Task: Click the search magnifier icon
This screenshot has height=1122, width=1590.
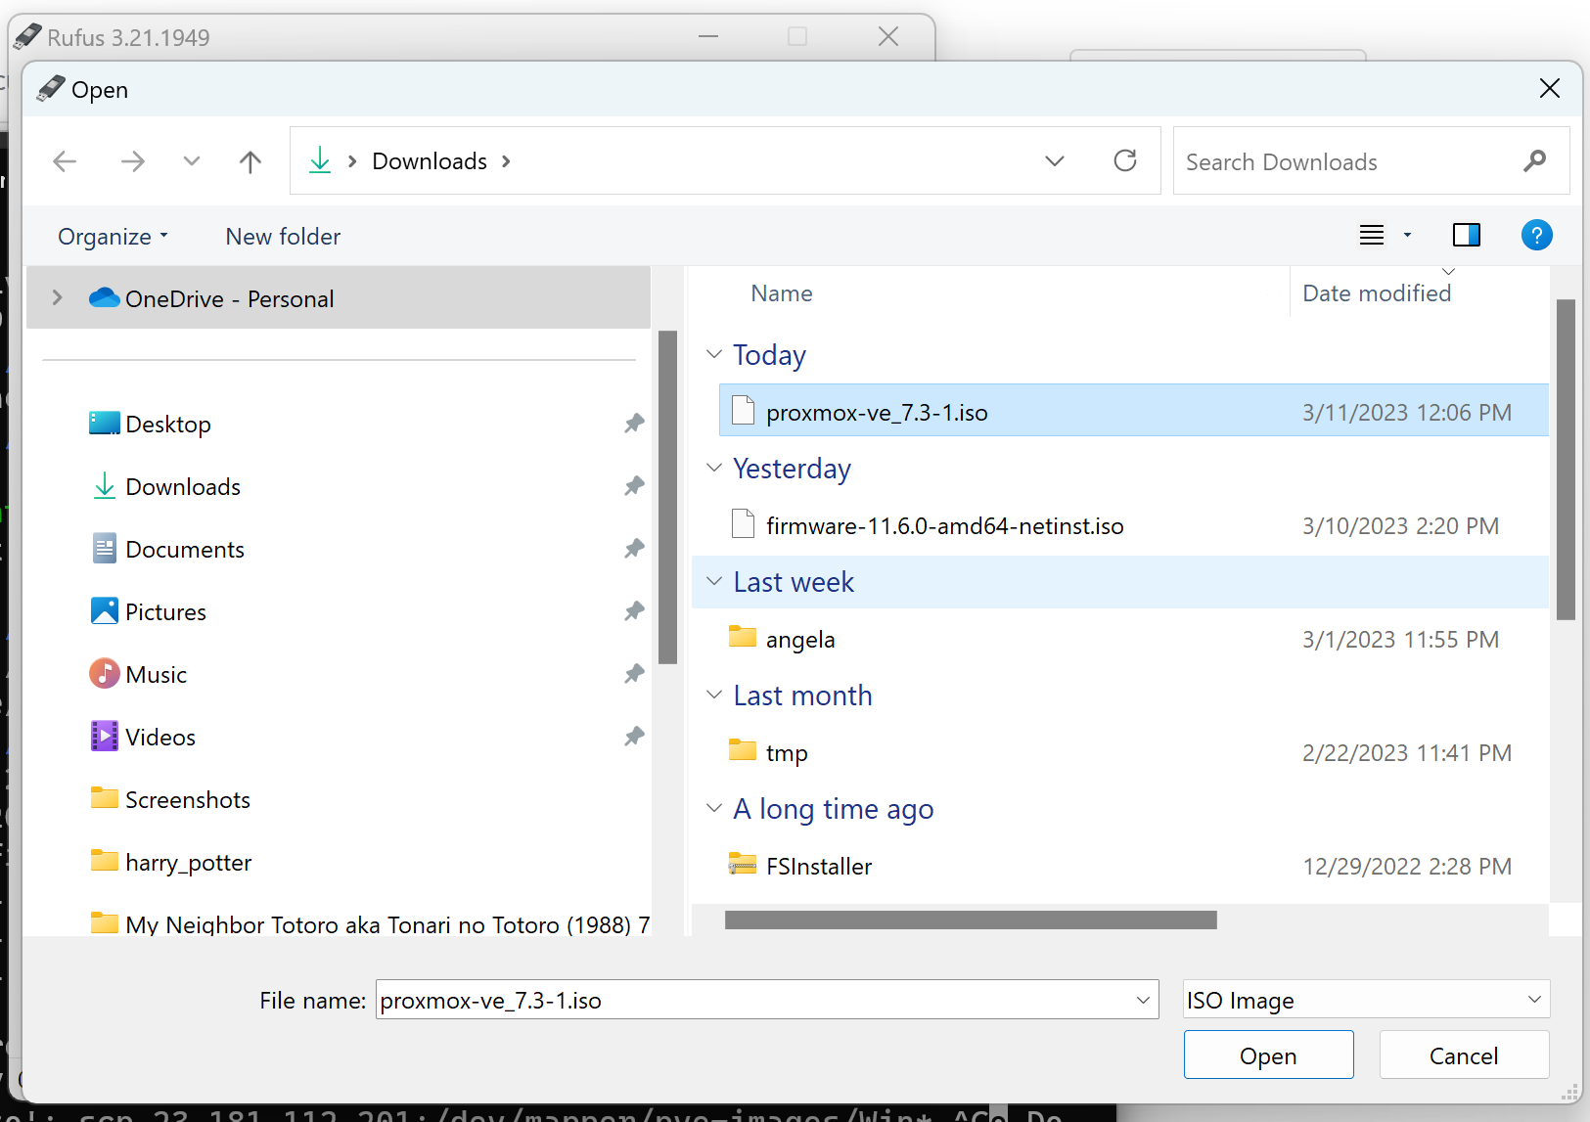Action: (x=1534, y=161)
